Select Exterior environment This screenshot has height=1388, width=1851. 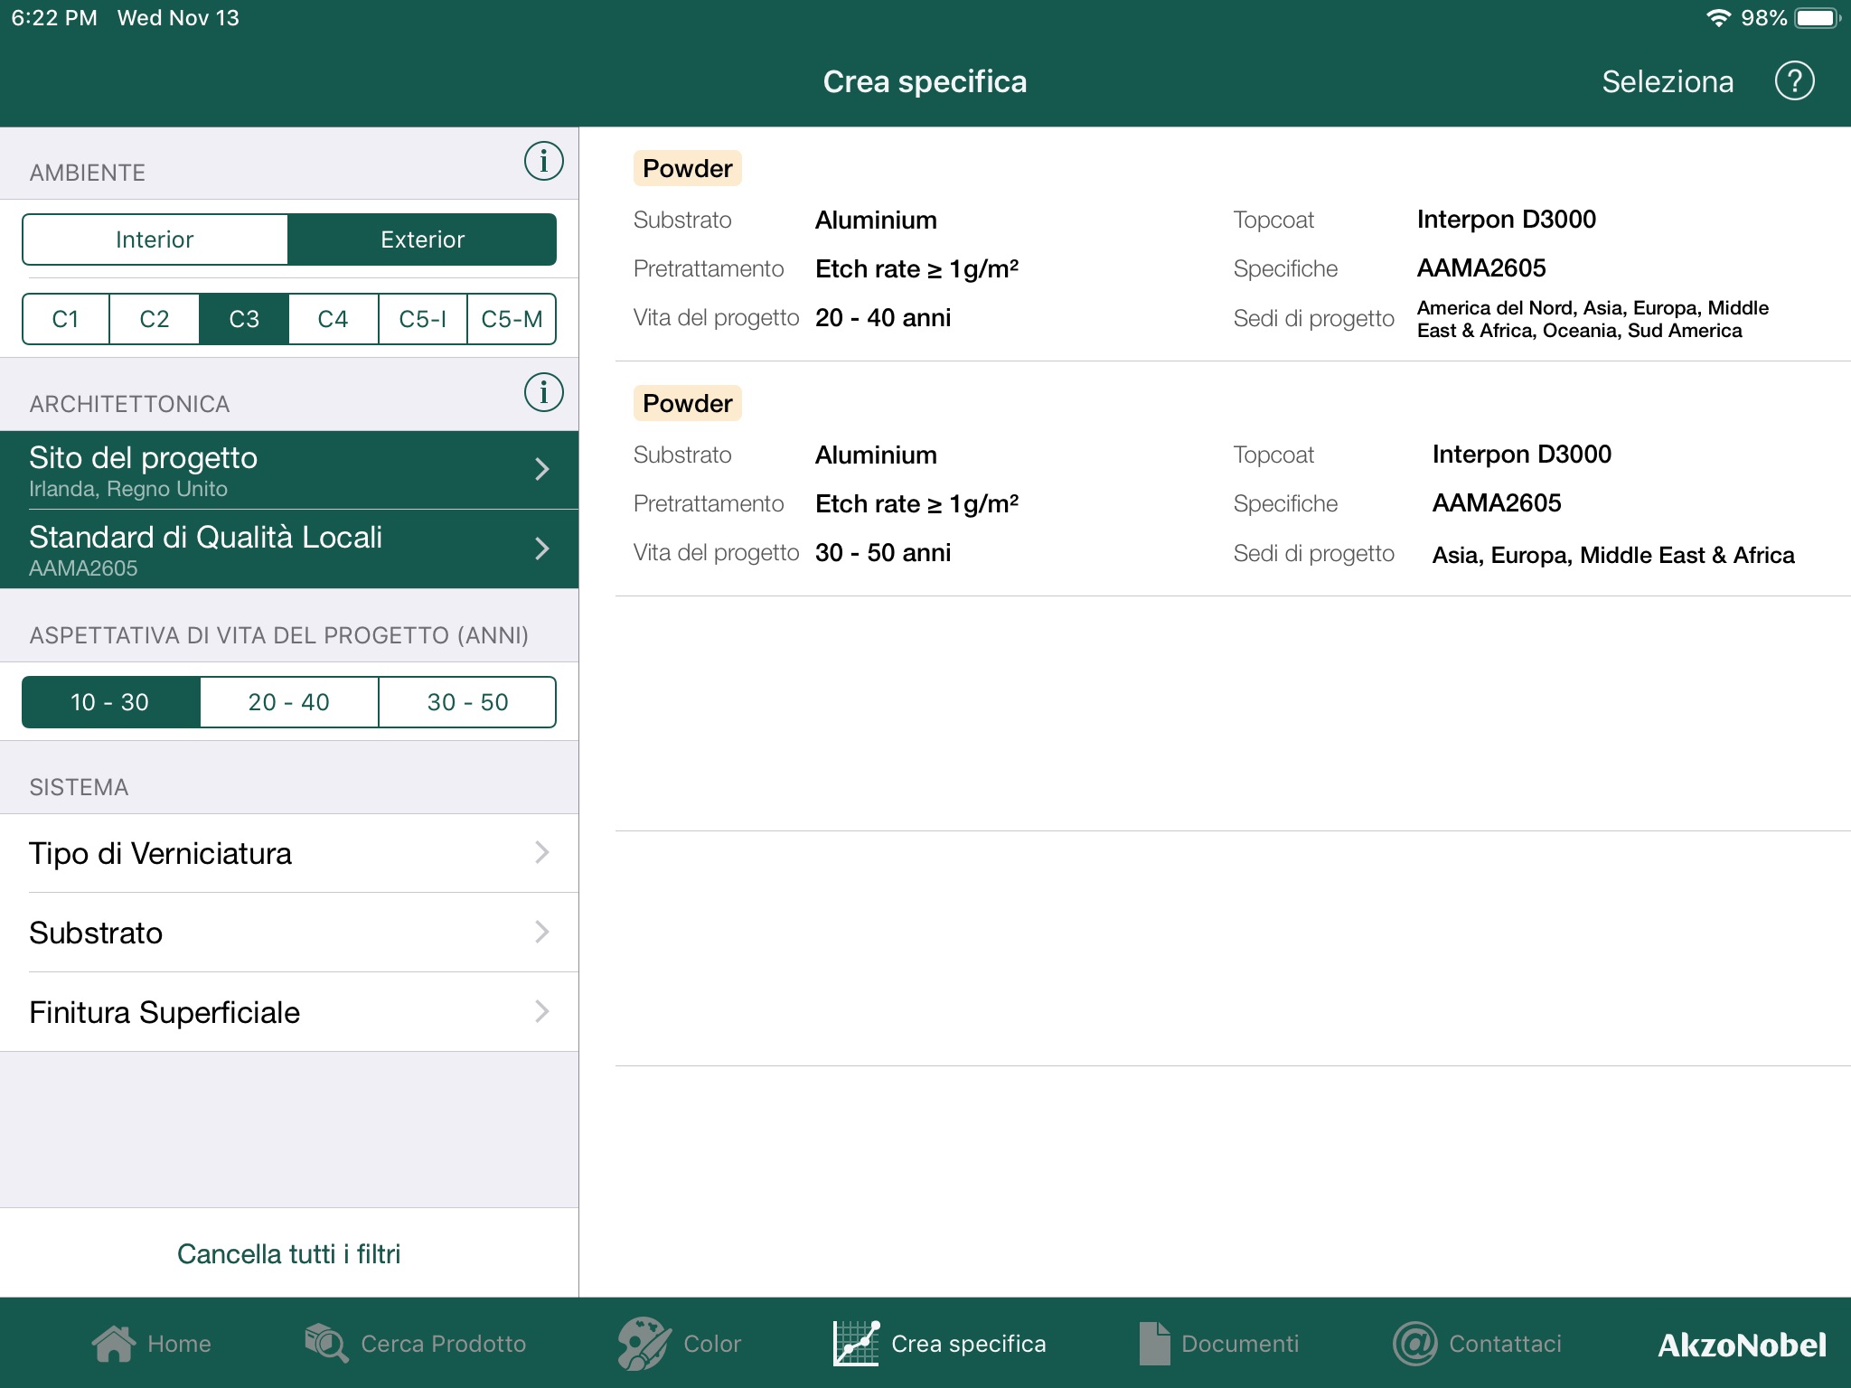pos(422,239)
